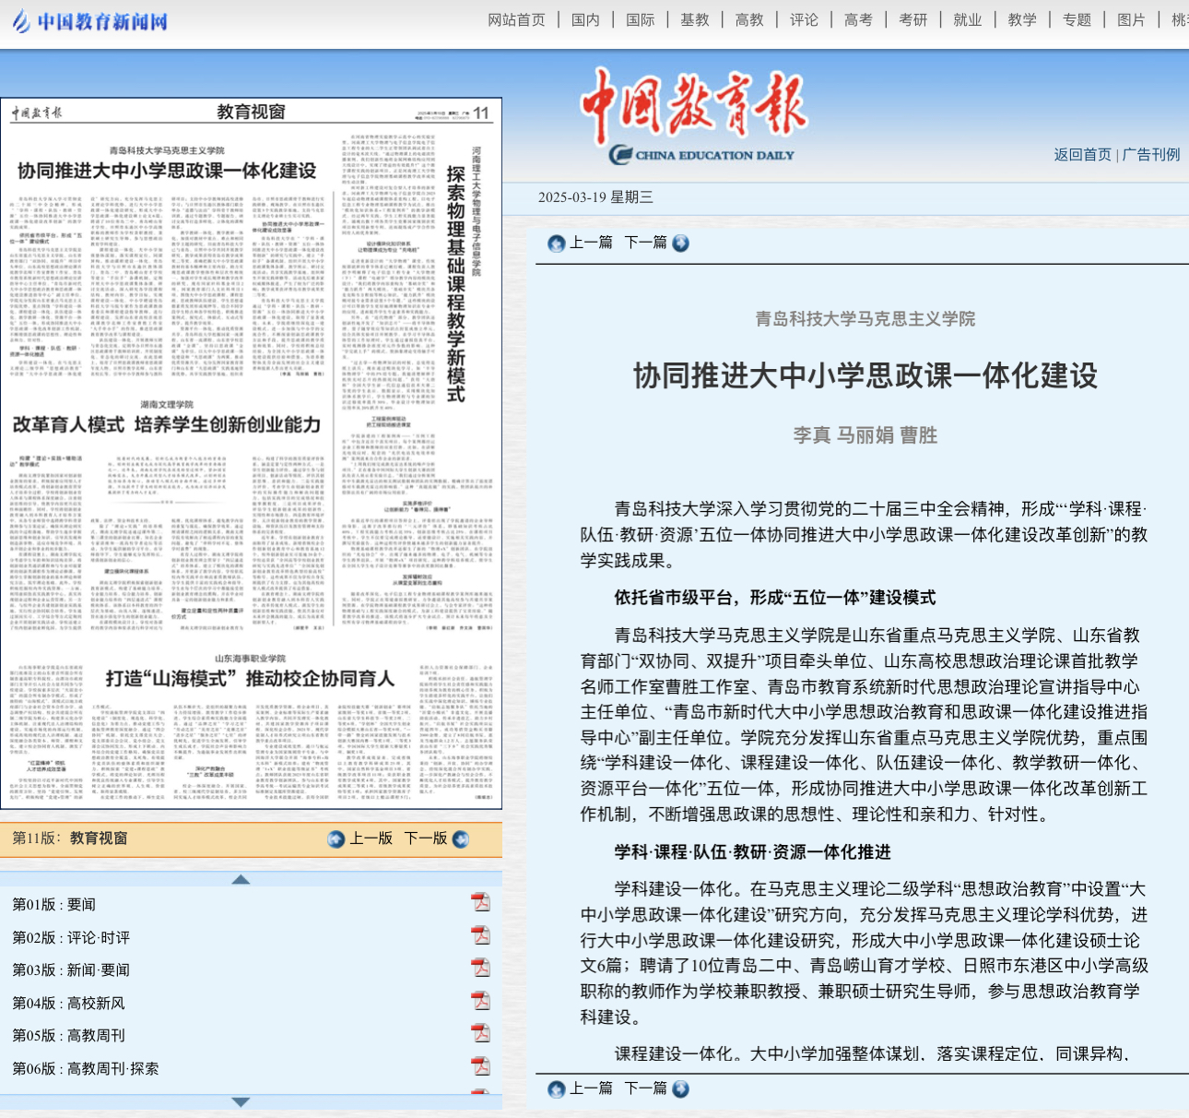Click next-article arrow icon above the article

tap(680, 244)
